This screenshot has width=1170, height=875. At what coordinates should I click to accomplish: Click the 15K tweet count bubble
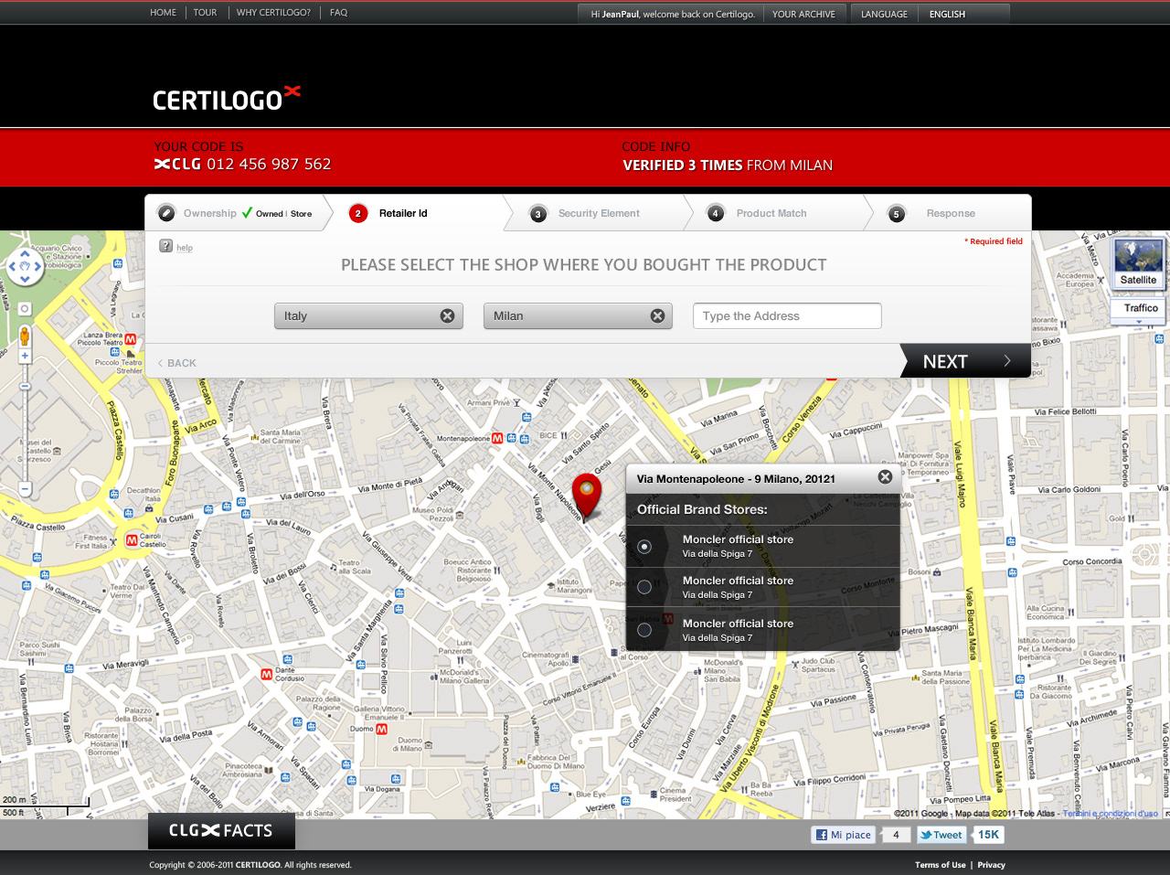point(988,835)
